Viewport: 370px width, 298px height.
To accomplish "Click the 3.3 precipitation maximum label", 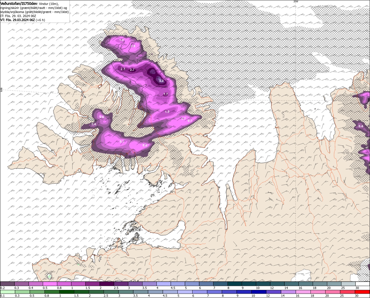I will (x=161, y=81).
